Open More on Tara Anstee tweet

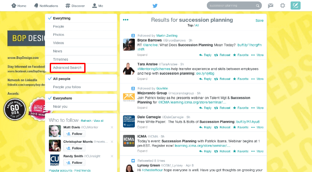pyautogui.click(x=257, y=79)
